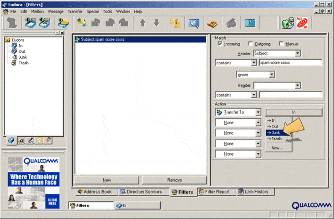Click the Remove filter button
The width and height of the screenshot is (334, 219).
(174, 180)
